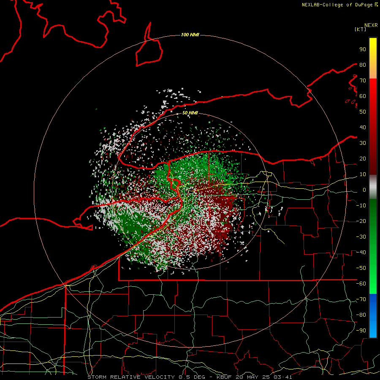
Task: Click the KT units label above colorbar
Action: point(361,29)
